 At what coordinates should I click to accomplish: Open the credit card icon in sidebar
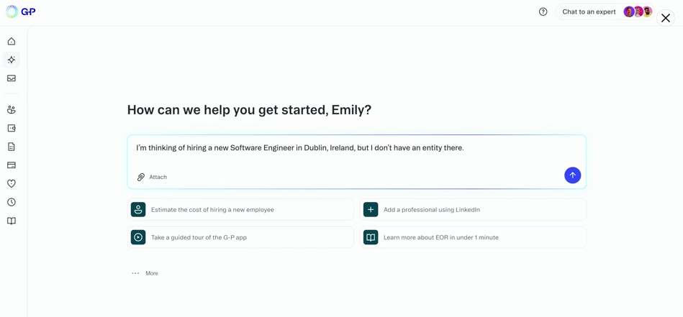12,165
